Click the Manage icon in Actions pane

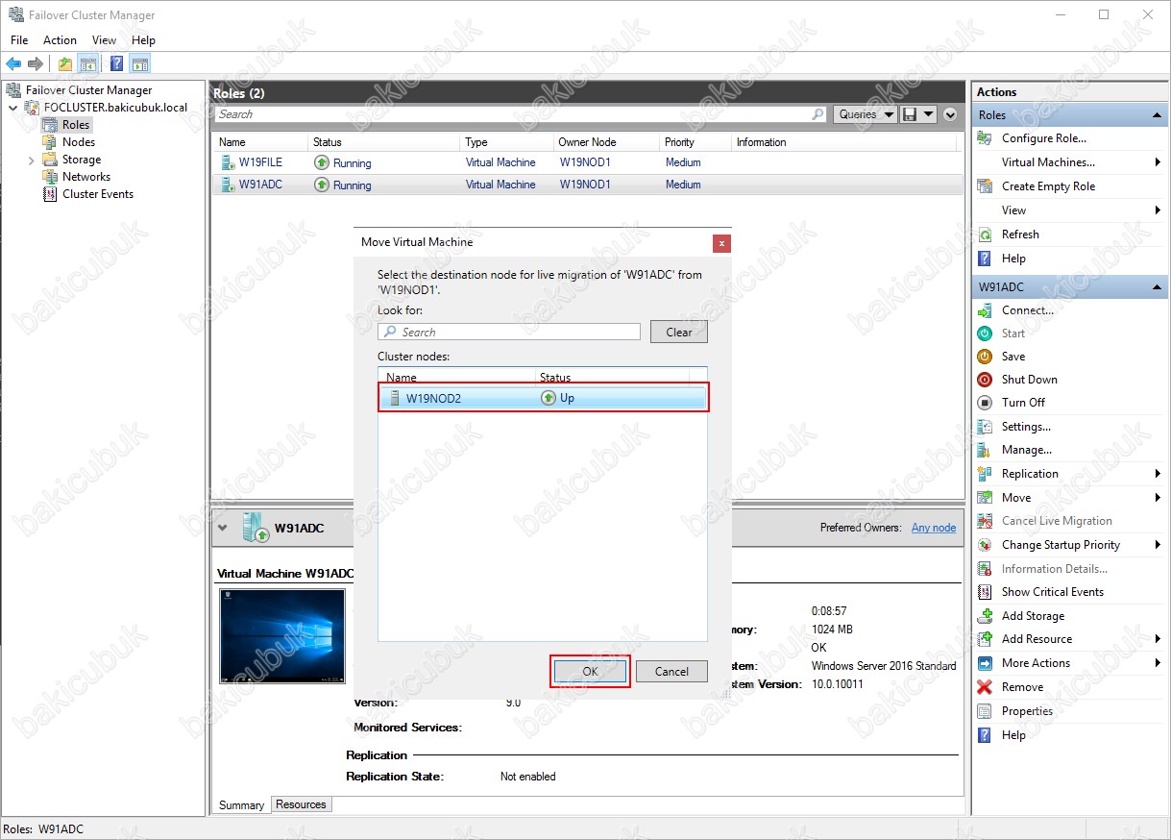click(985, 450)
